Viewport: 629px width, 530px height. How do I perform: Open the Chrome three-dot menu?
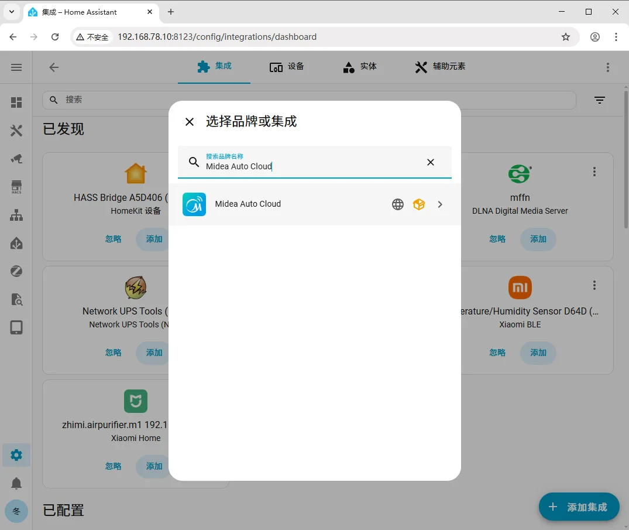pyautogui.click(x=616, y=37)
